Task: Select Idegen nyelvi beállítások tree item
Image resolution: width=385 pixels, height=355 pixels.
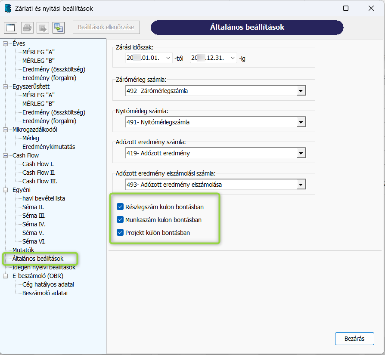Action: pos(44,267)
